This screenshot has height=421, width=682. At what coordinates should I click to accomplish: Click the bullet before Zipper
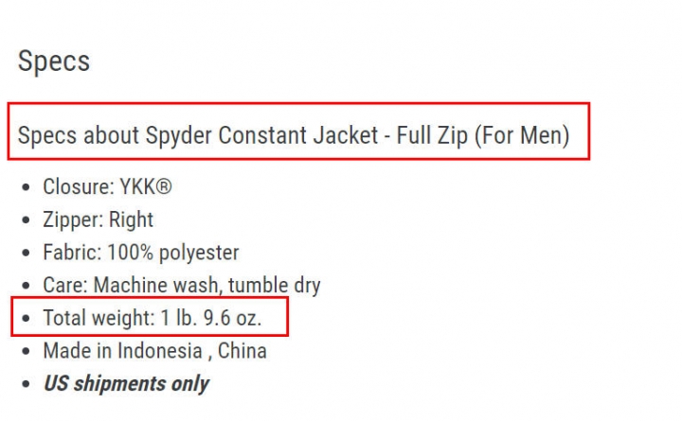tap(27, 219)
